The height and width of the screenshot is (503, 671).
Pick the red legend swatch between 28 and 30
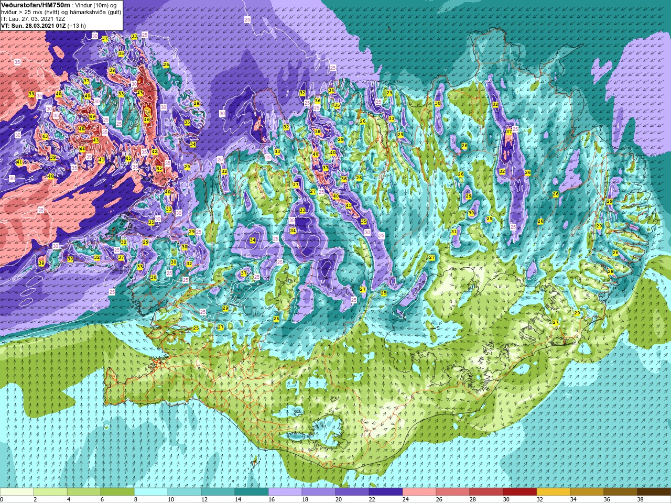pos(486,492)
